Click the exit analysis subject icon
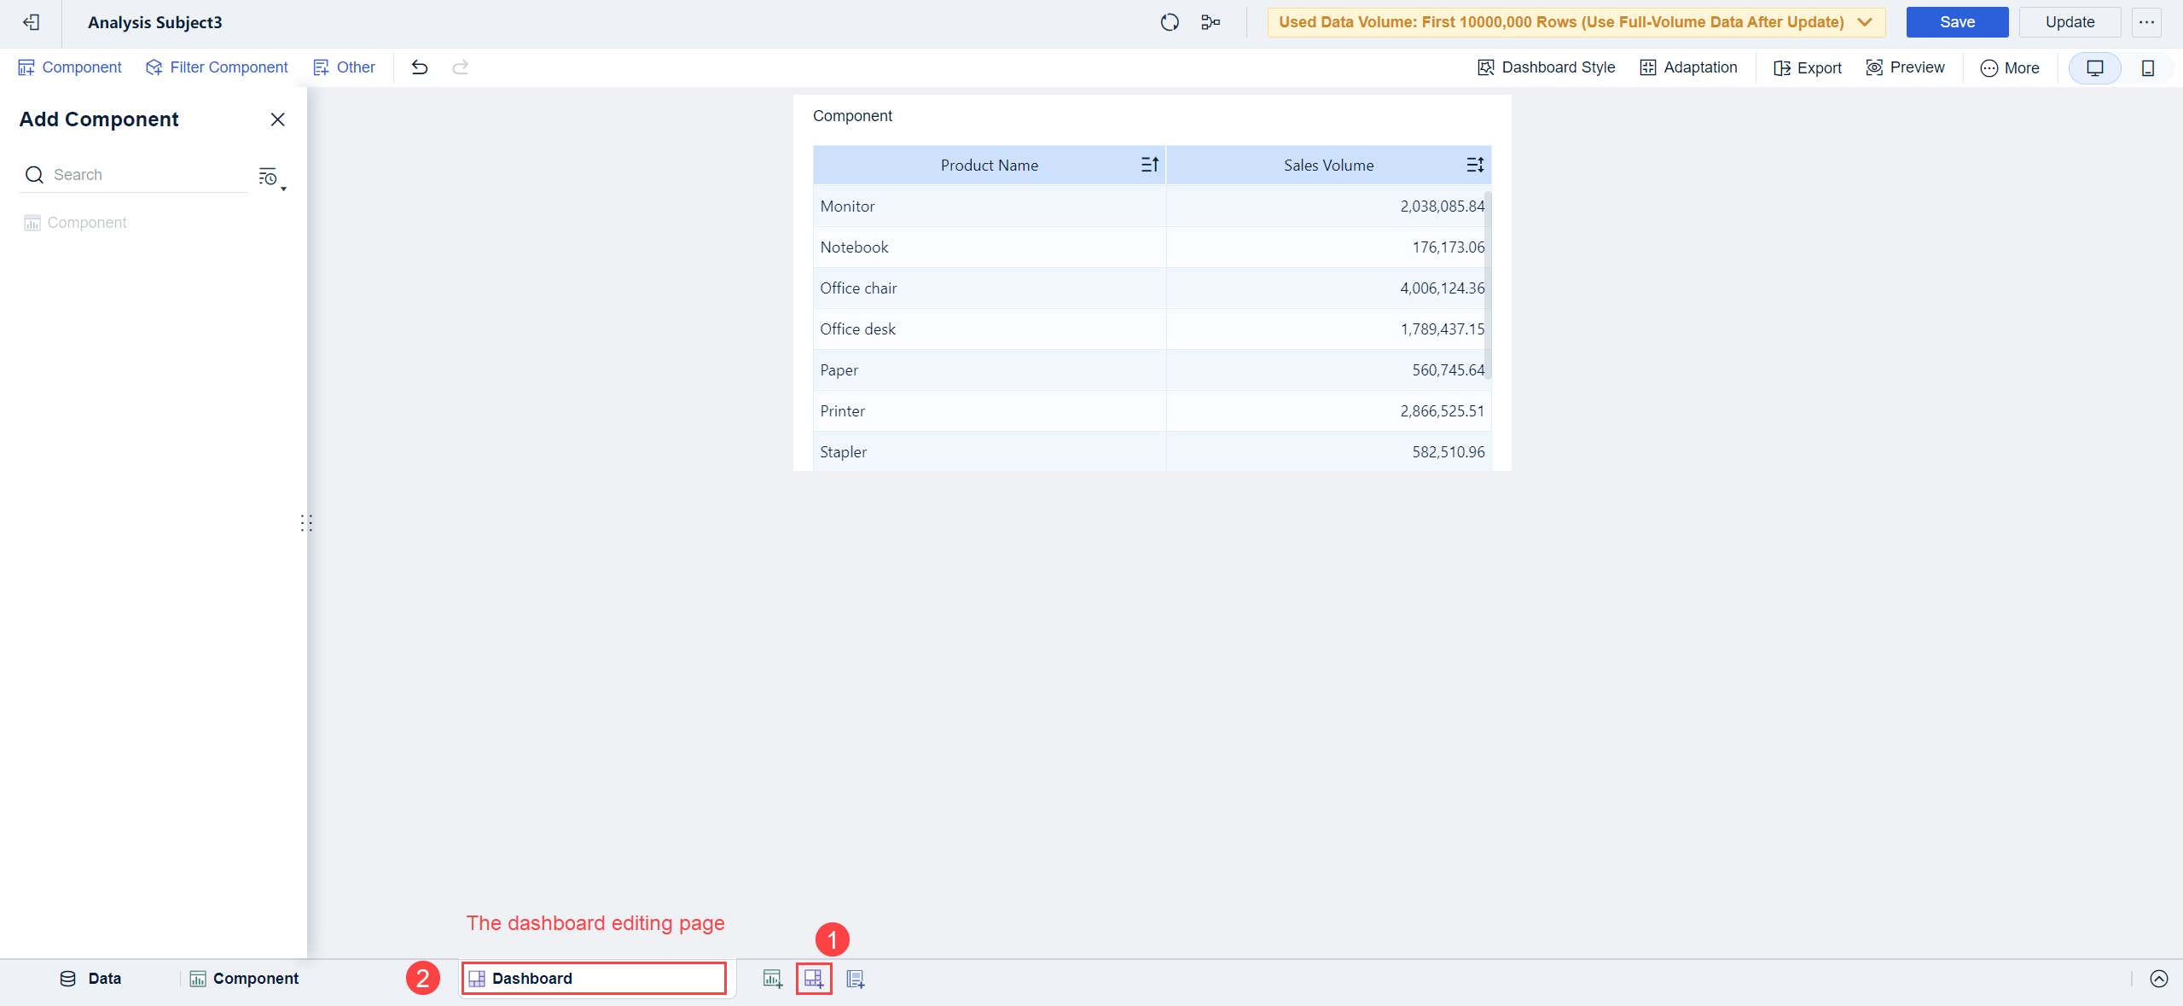This screenshot has height=1006, width=2183. click(31, 22)
